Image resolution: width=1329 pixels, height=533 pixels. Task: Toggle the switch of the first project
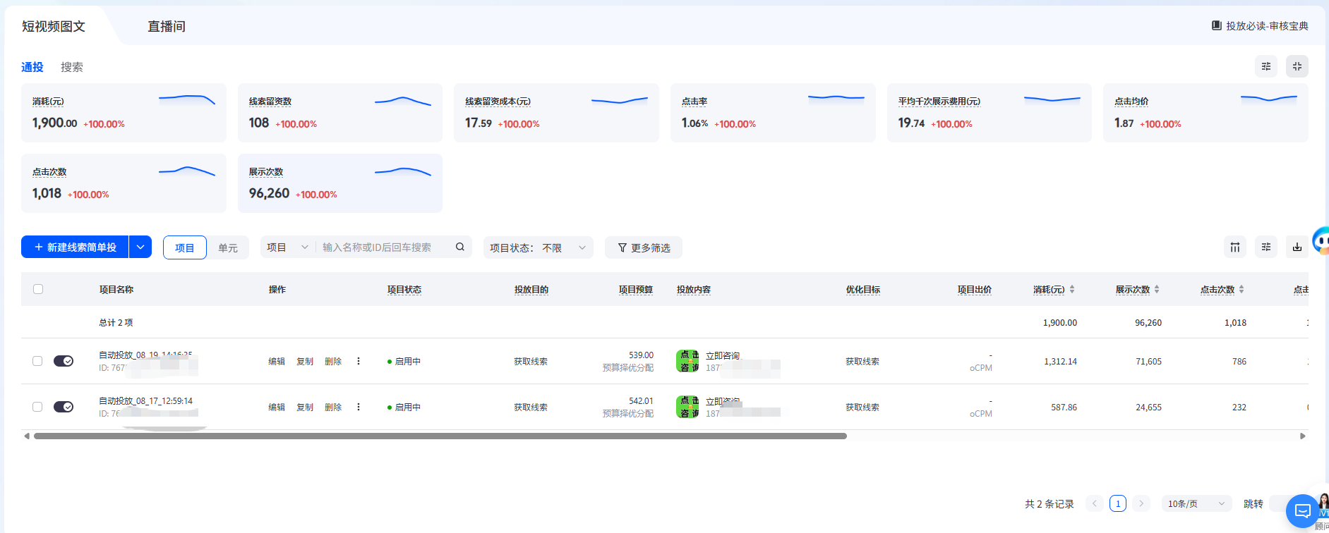click(x=64, y=361)
